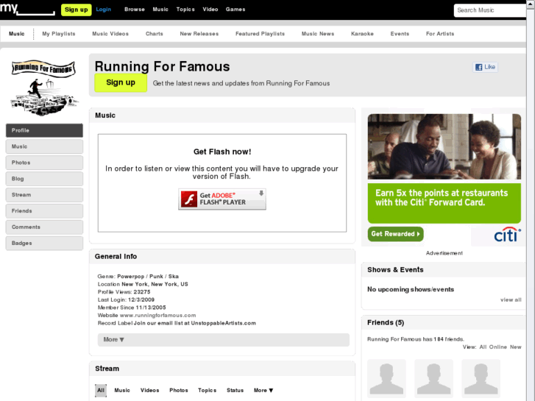The width and height of the screenshot is (535, 401).
Task: Click the green Citi Forward Card banner text
Action: 442,198
